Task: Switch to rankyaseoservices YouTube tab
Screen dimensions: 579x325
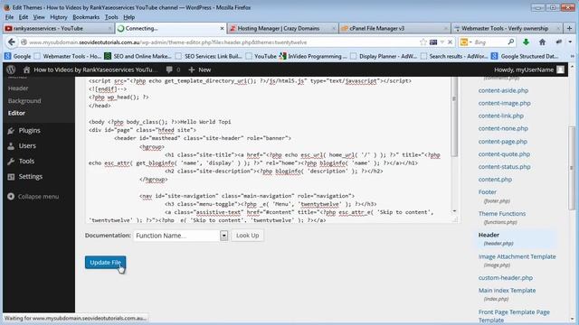Action: (x=58, y=28)
